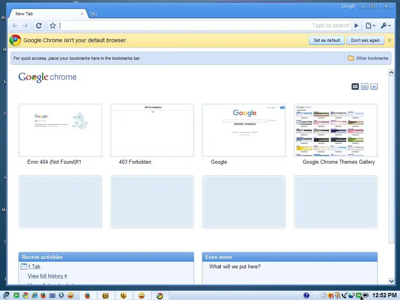Switch to Yahoo Messenger taskbar window
400x300 pixels.
pyautogui.click(x=141, y=295)
